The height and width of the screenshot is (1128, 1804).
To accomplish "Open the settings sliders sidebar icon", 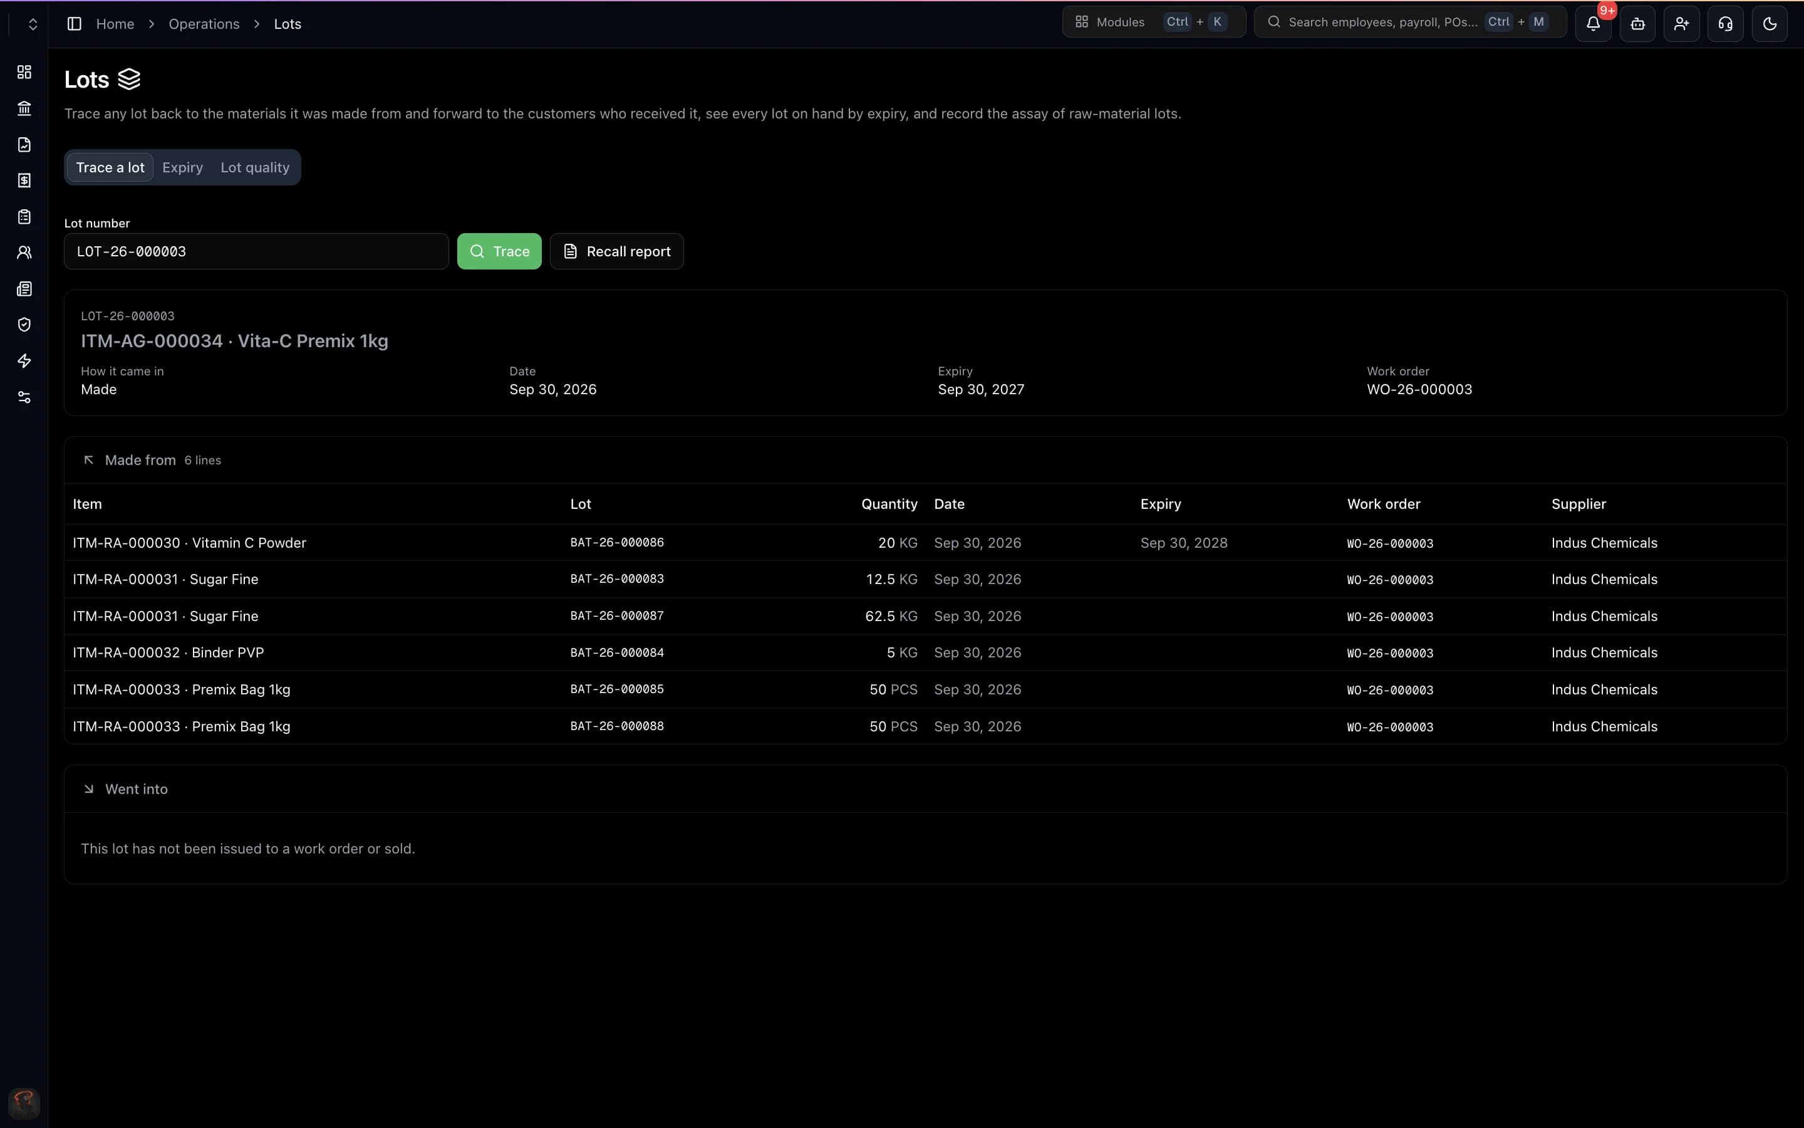I will 24,397.
